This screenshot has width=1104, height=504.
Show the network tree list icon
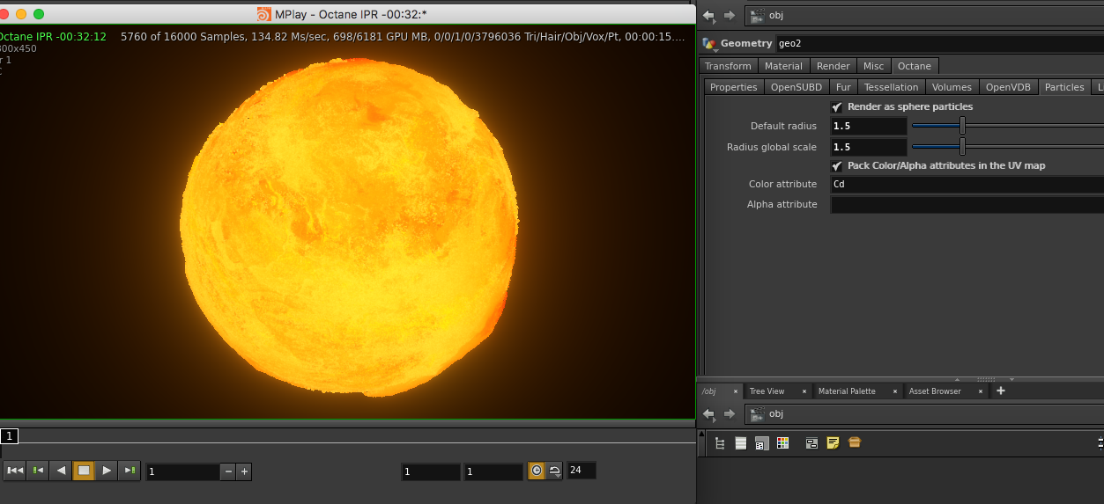click(720, 443)
